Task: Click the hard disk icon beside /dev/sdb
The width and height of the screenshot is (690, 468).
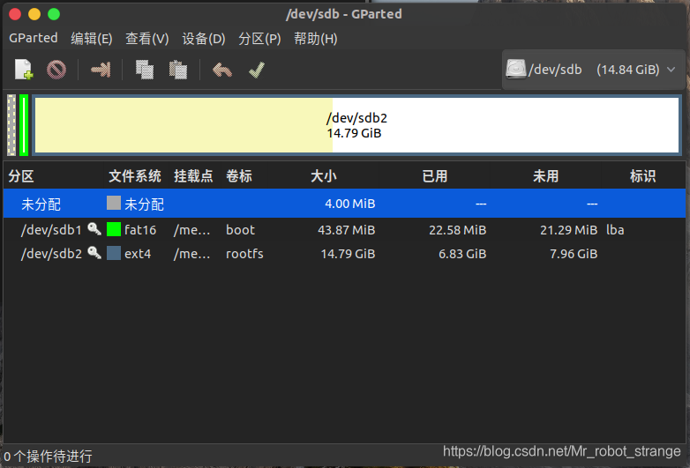Action: (x=516, y=70)
